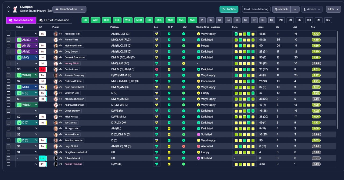Viewport: 344px width, 180px height.
Task: Click Curtis Jones's condition red cross icon
Action: [157, 69]
